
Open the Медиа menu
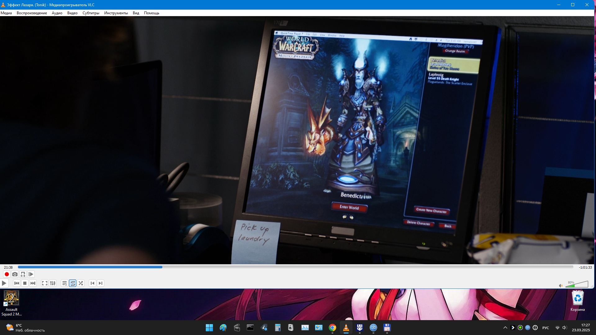pos(6,13)
